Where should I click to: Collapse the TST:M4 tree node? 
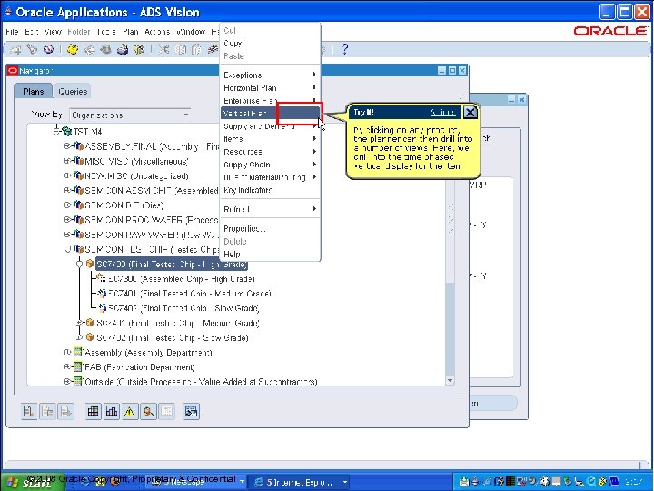tap(56, 132)
